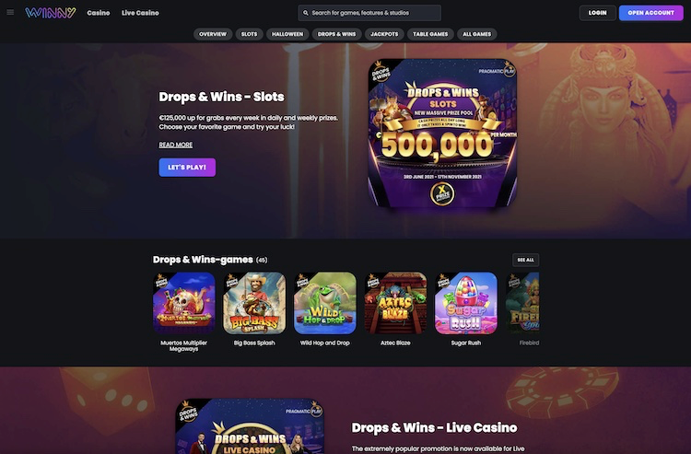Open the hamburger menu icon
This screenshot has width=691, height=454.
10,12
